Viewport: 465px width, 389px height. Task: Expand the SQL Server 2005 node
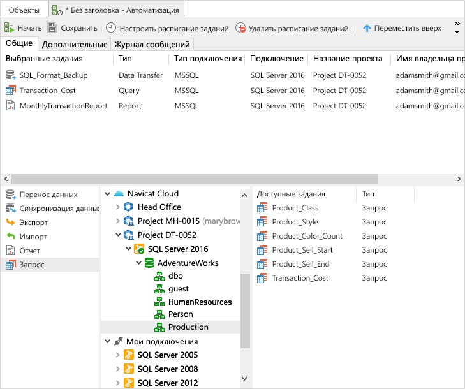coord(118,355)
